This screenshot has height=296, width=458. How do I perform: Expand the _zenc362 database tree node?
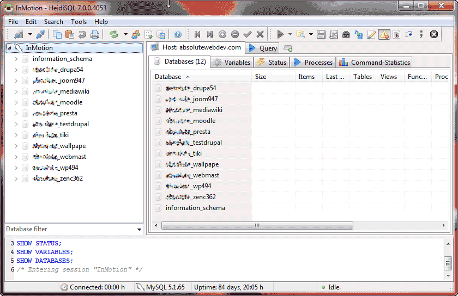(16, 178)
